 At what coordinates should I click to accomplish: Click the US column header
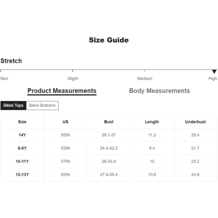pyautogui.click(x=65, y=122)
